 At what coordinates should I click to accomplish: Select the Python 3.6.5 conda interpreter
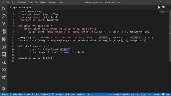coord(16,94)
